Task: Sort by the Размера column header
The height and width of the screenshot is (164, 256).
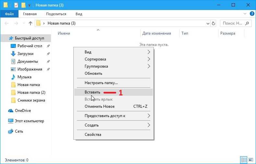Action: [x=227, y=33]
